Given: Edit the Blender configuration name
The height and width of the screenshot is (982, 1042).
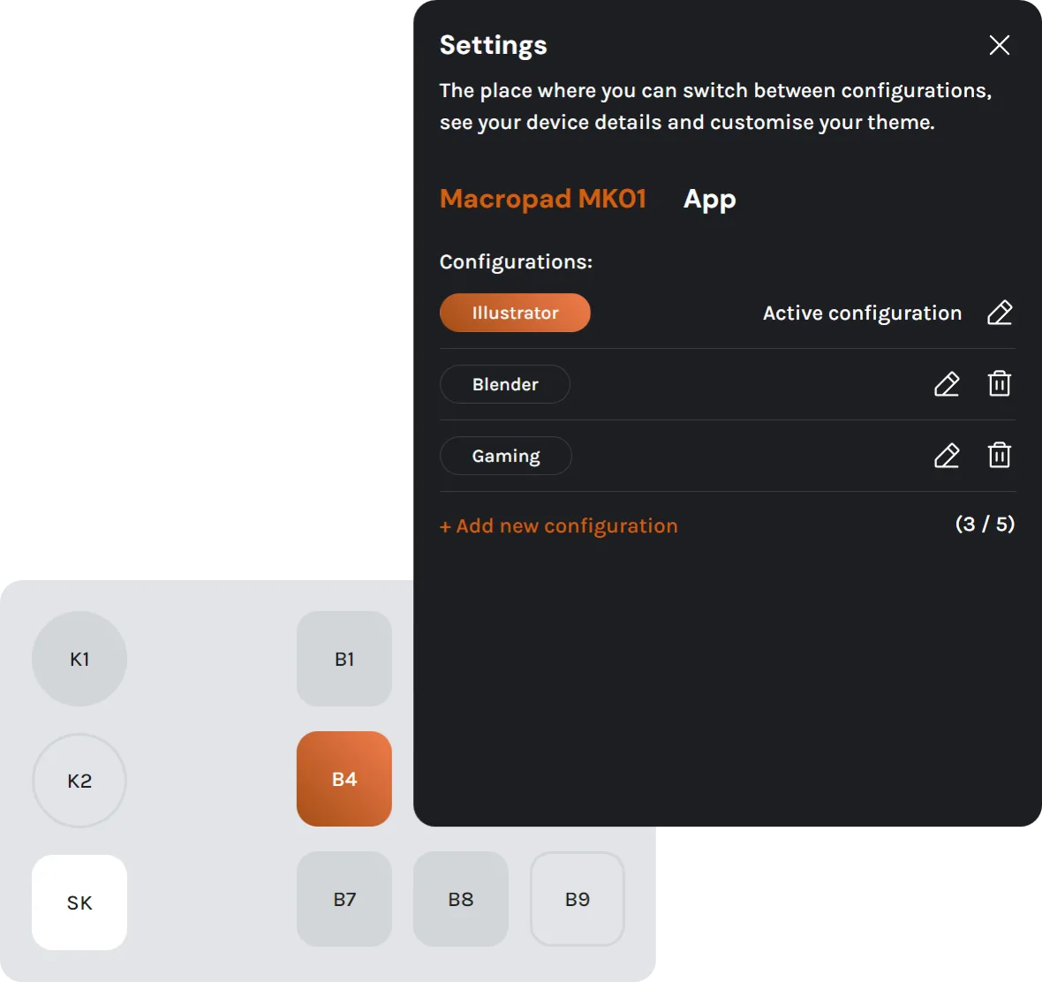Looking at the screenshot, I should pyautogui.click(x=946, y=384).
